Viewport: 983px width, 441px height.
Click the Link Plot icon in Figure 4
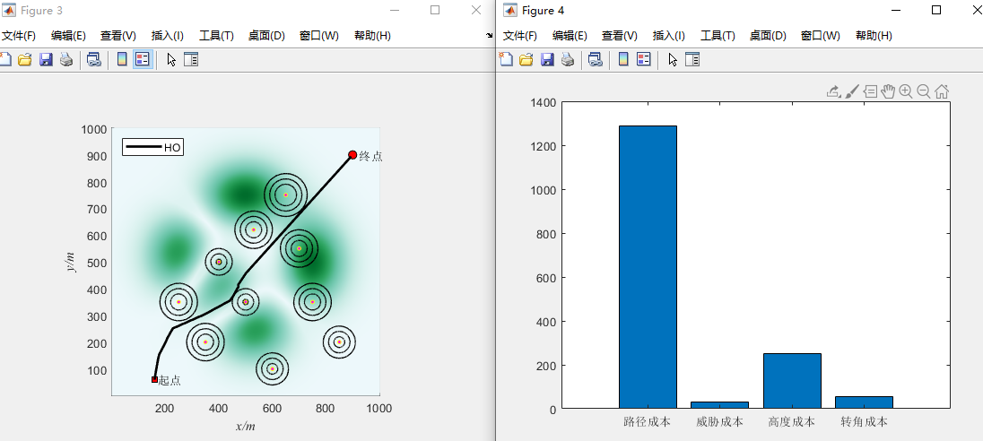pos(595,60)
